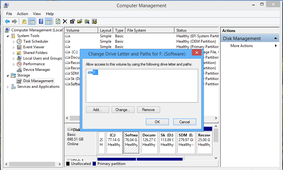Select the Sk (D:) partition block

(167, 142)
